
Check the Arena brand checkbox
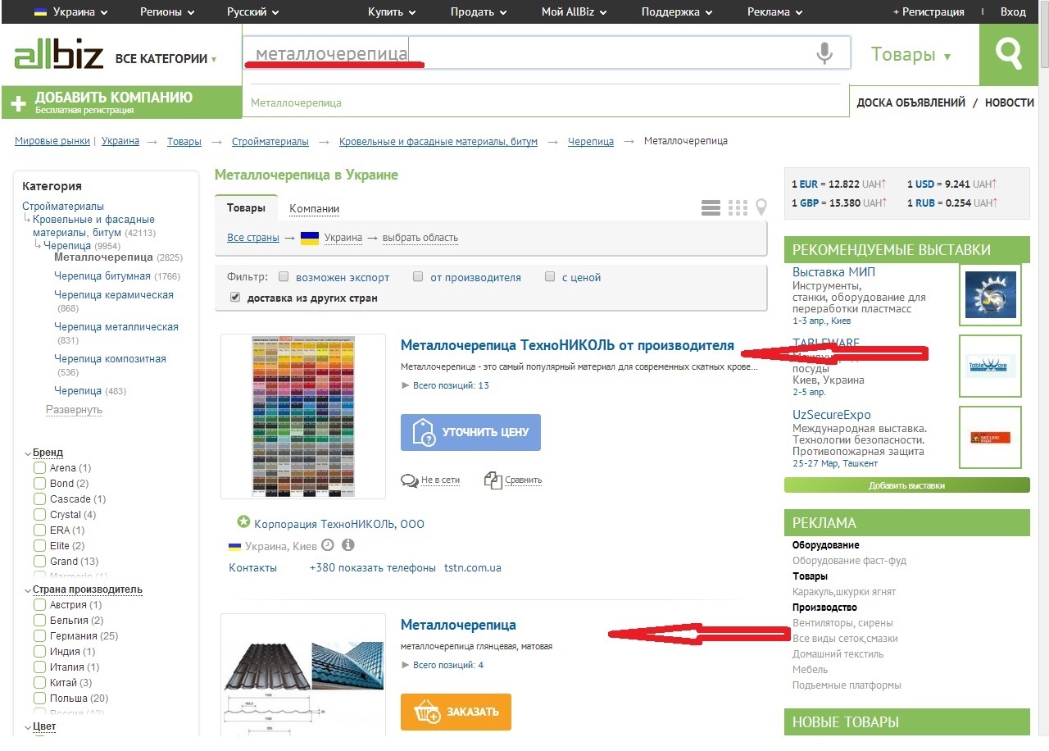tap(39, 468)
